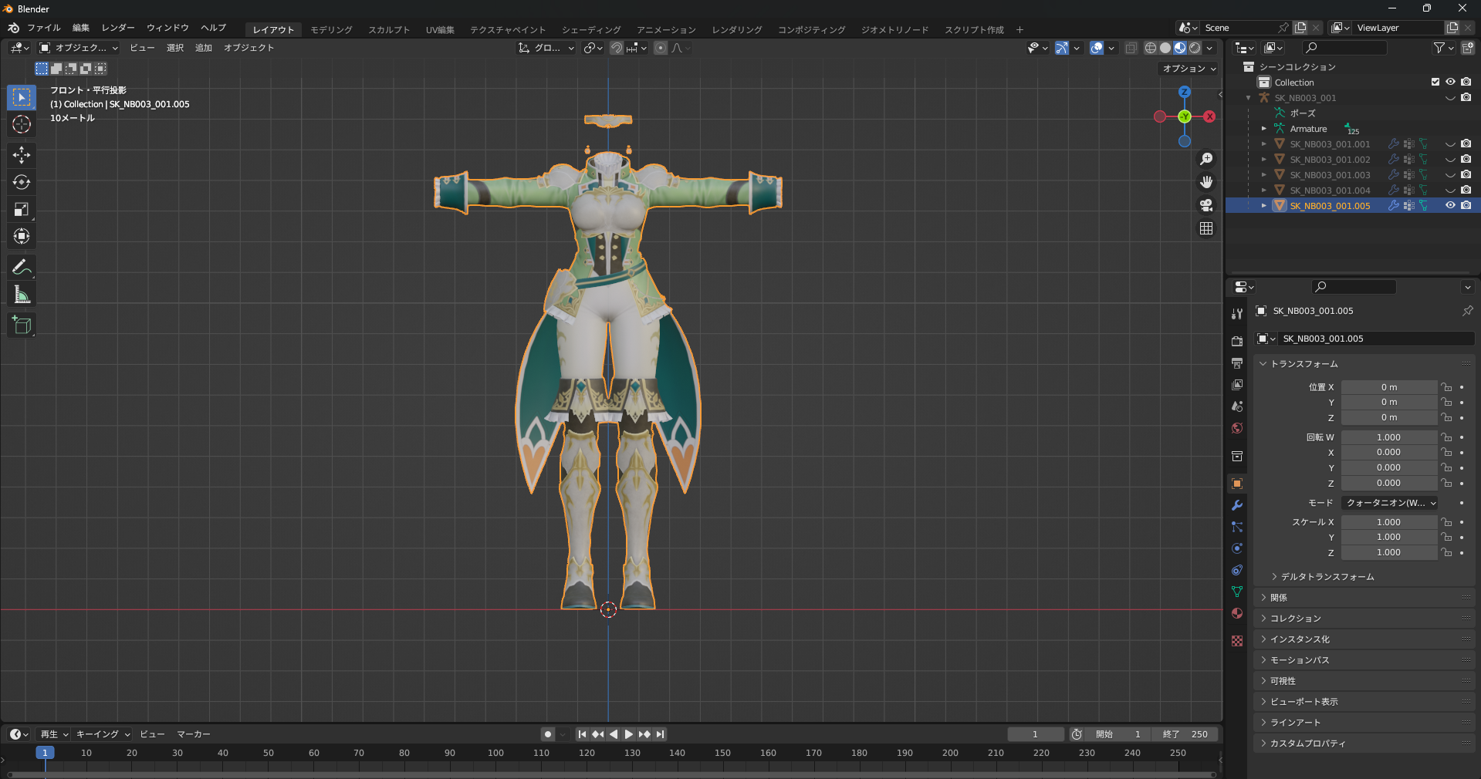Screen dimensions: 1481x779
Task: Toggle viewport overlays display
Action: tap(1097, 48)
